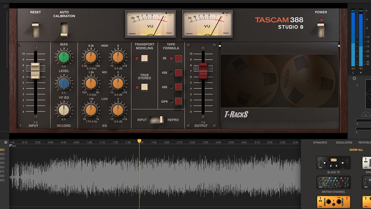371x209 pixels.
Task: Click the right VU meter
Action: pos(207,24)
